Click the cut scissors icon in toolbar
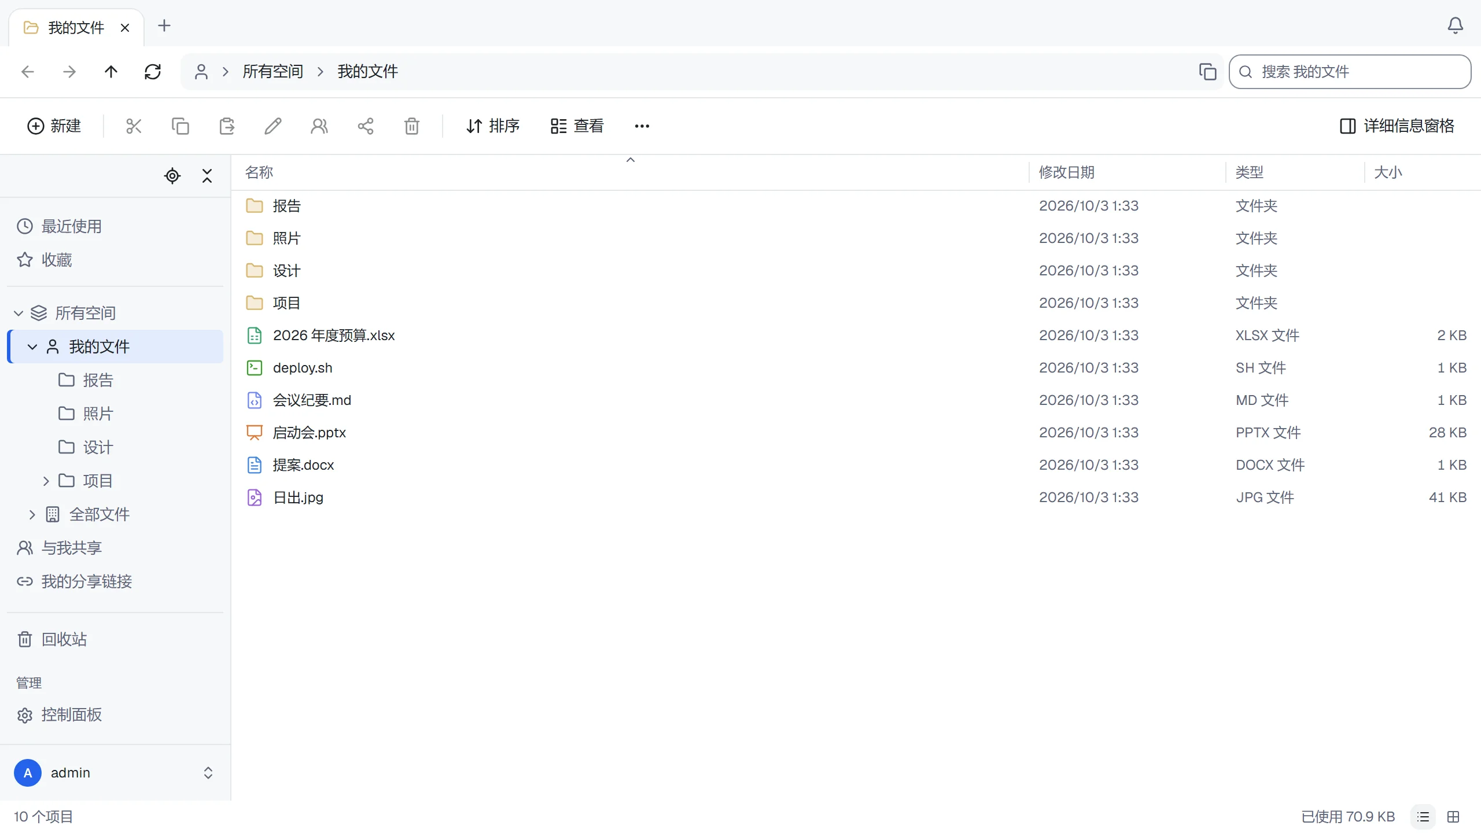This screenshot has height=833, width=1481. 134,126
